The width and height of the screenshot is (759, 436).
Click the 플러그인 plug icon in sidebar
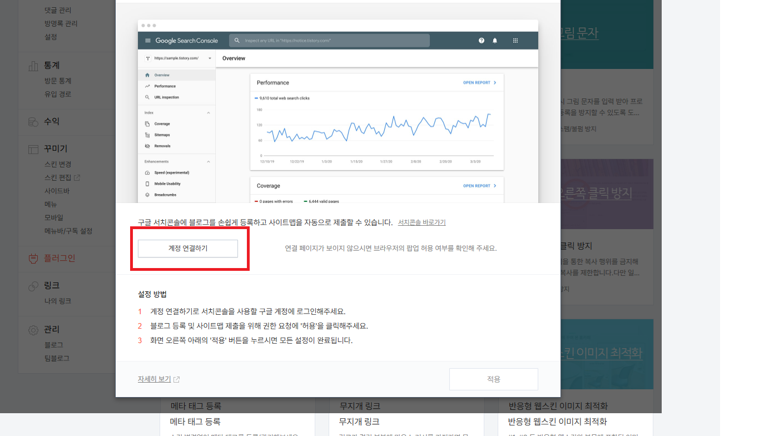[33, 259]
